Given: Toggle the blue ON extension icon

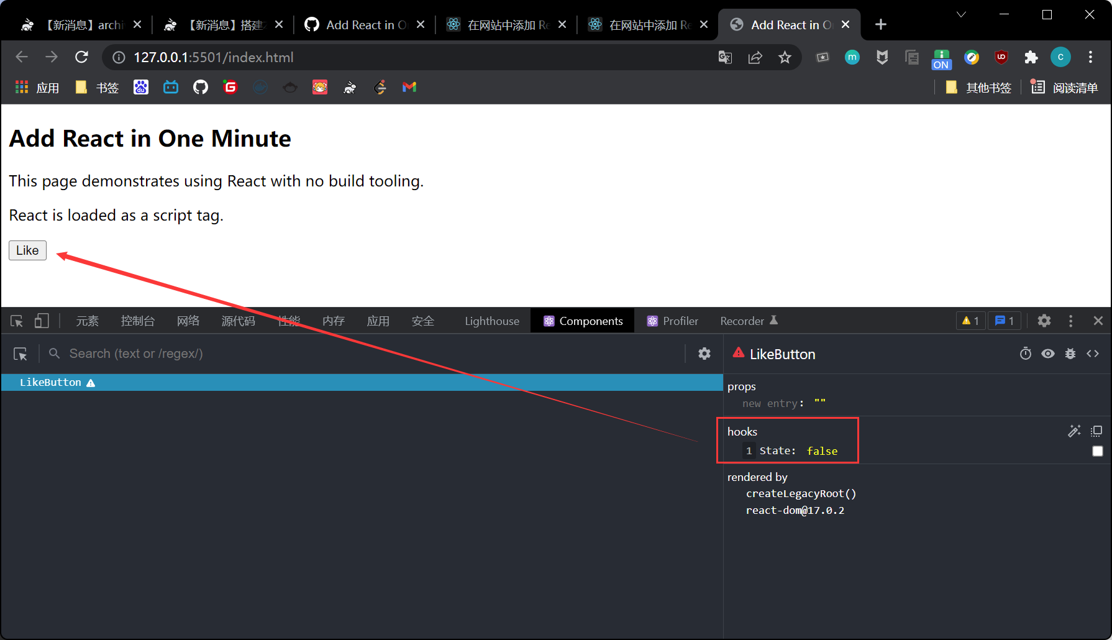Looking at the screenshot, I should 941,58.
